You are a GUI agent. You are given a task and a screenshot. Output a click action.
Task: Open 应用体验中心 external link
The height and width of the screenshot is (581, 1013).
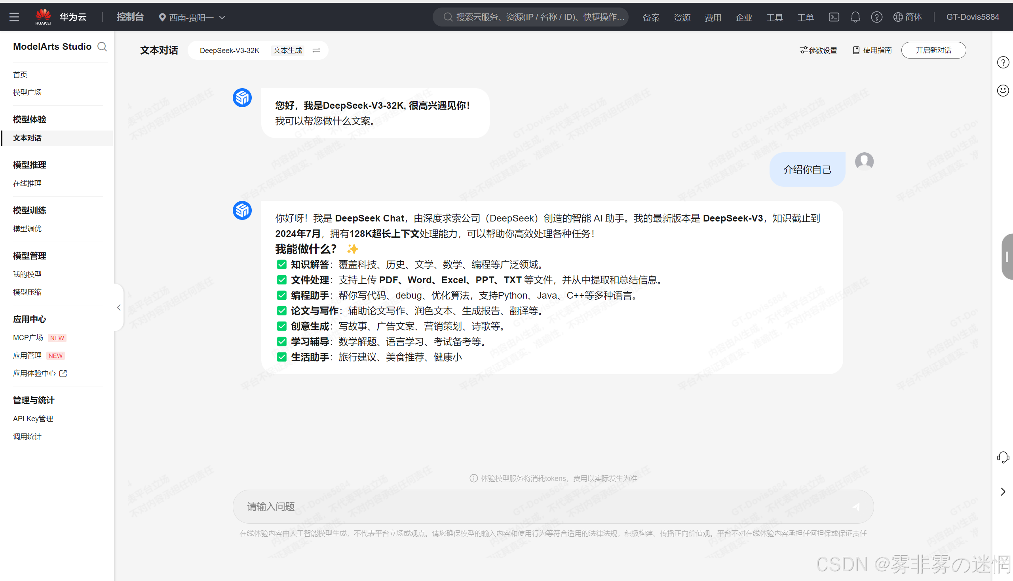pyautogui.click(x=40, y=373)
